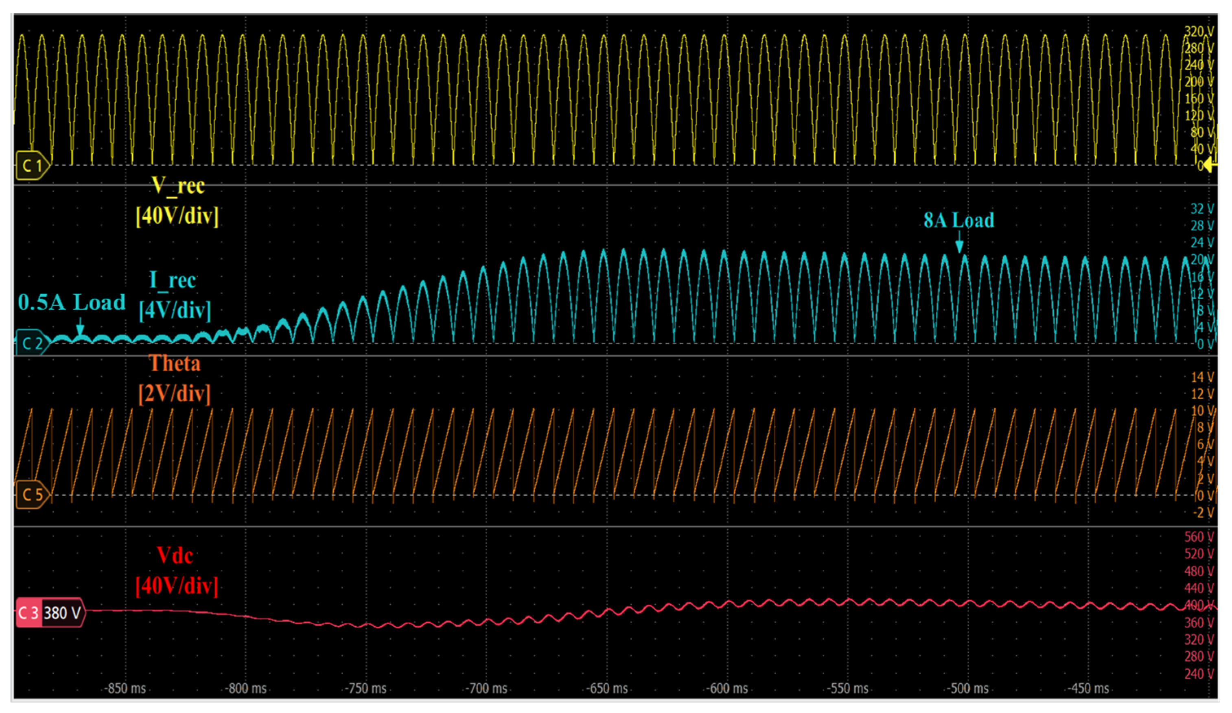Click the -700 ms time axis label
The height and width of the screenshot is (713, 1232).
click(486, 688)
